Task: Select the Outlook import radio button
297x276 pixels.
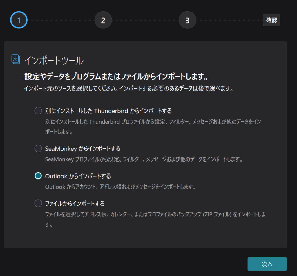Action: 38,176
